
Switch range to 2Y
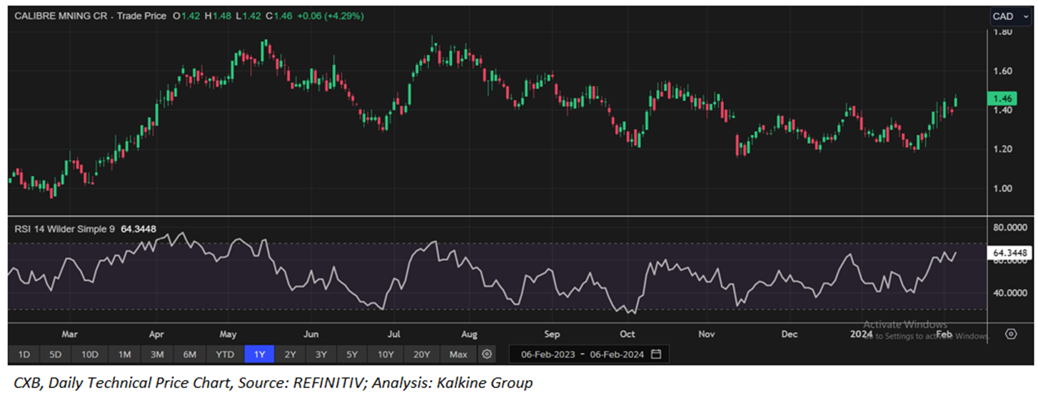290,354
